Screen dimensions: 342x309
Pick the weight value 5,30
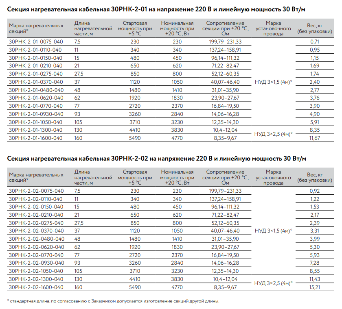coord(315,247)
